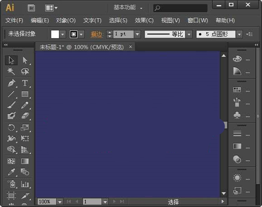Select the Type tool
262x207 pixels.
(x=25, y=83)
